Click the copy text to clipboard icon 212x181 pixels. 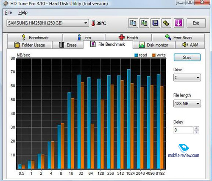pyautogui.click(x=133, y=23)
